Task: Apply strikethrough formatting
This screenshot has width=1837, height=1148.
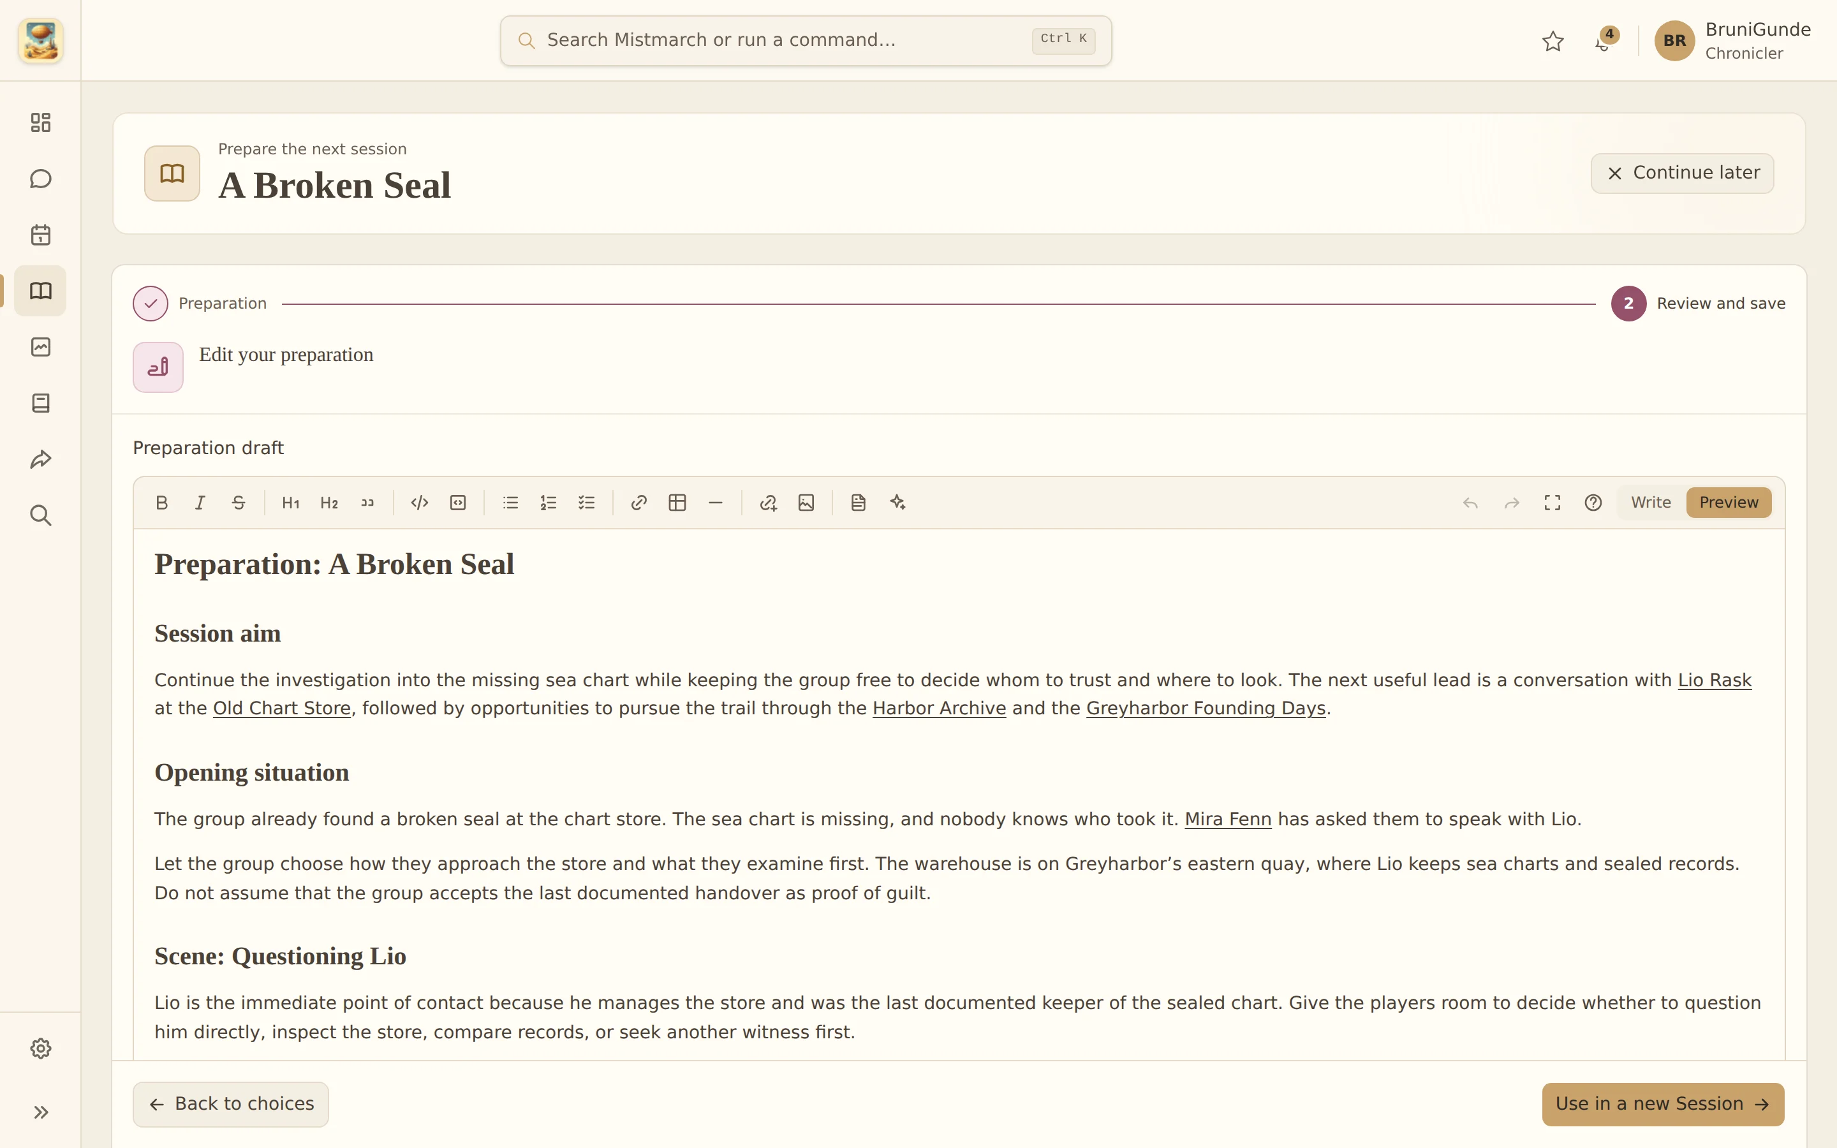Action: (239, 503)
